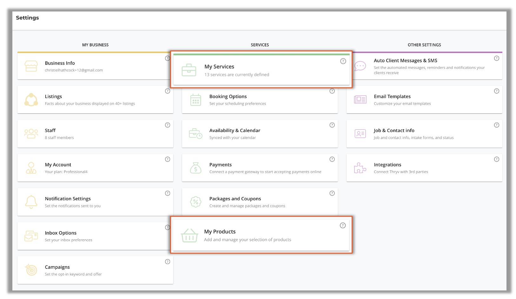Click help icon on Email Templates card
This screenshot has width=516, height=299.
[496, 91]
